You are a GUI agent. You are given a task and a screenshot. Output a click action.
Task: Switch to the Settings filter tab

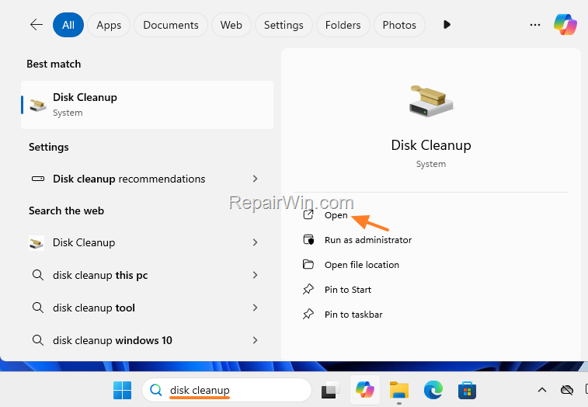284,25
